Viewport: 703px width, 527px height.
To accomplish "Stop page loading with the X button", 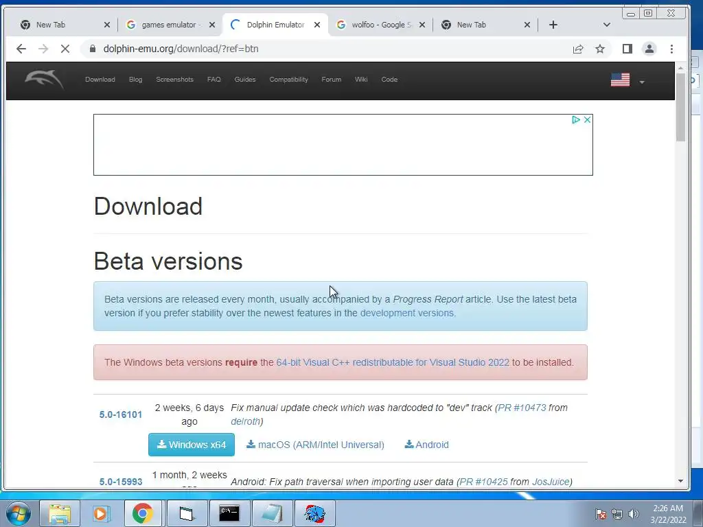I will click(x=65, y=49).
